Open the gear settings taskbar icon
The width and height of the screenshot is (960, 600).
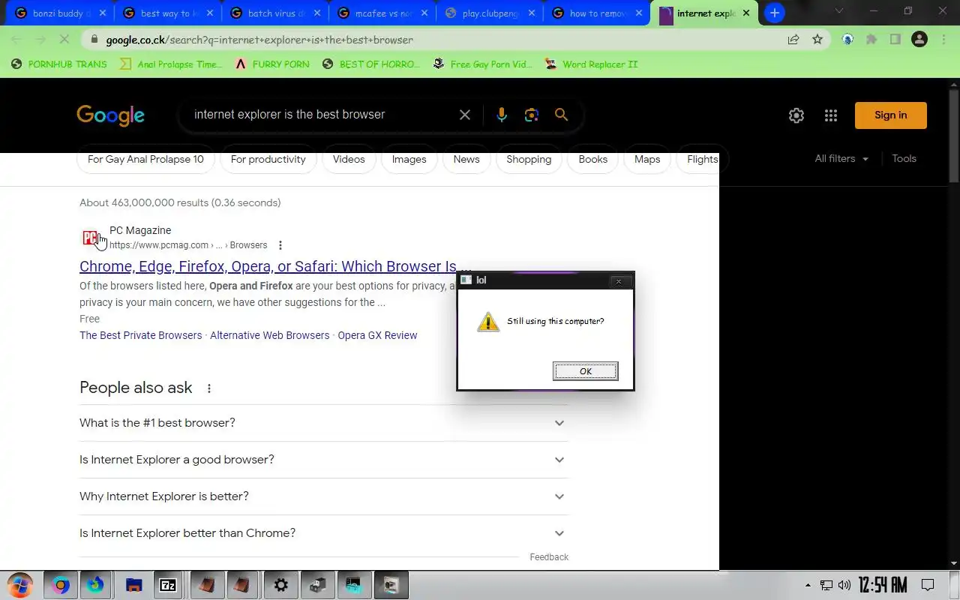tap(280, 585)
